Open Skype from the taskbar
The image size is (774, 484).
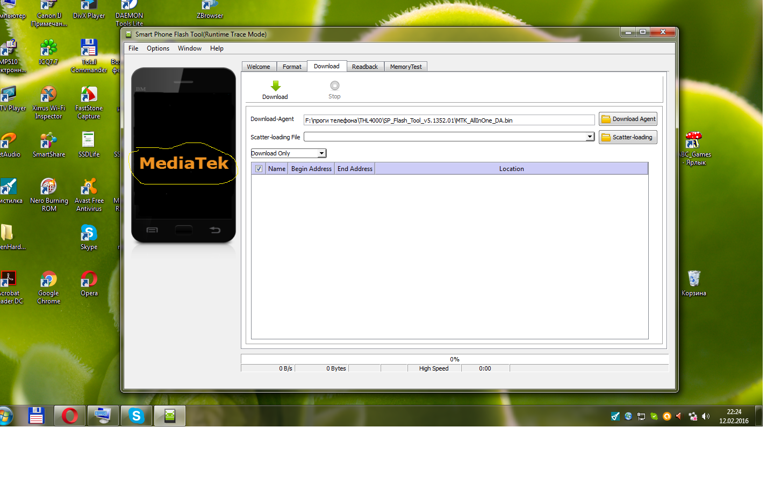[x=137, y=416]
